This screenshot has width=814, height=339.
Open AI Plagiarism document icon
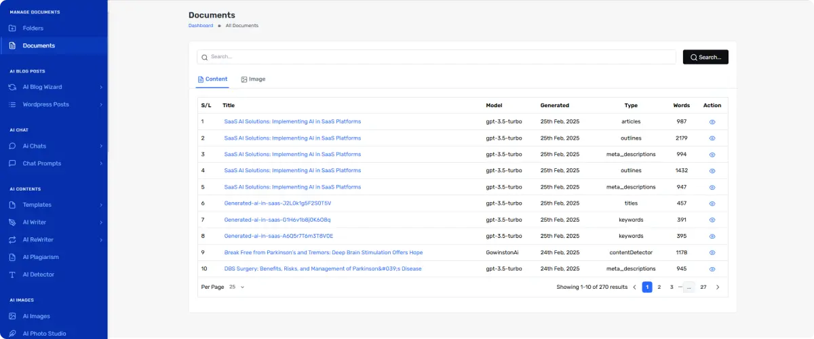coord(12,258)
